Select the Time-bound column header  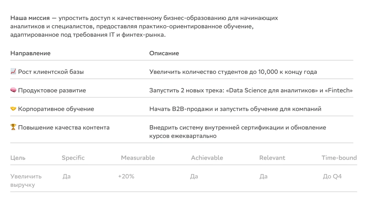[339, 158]
